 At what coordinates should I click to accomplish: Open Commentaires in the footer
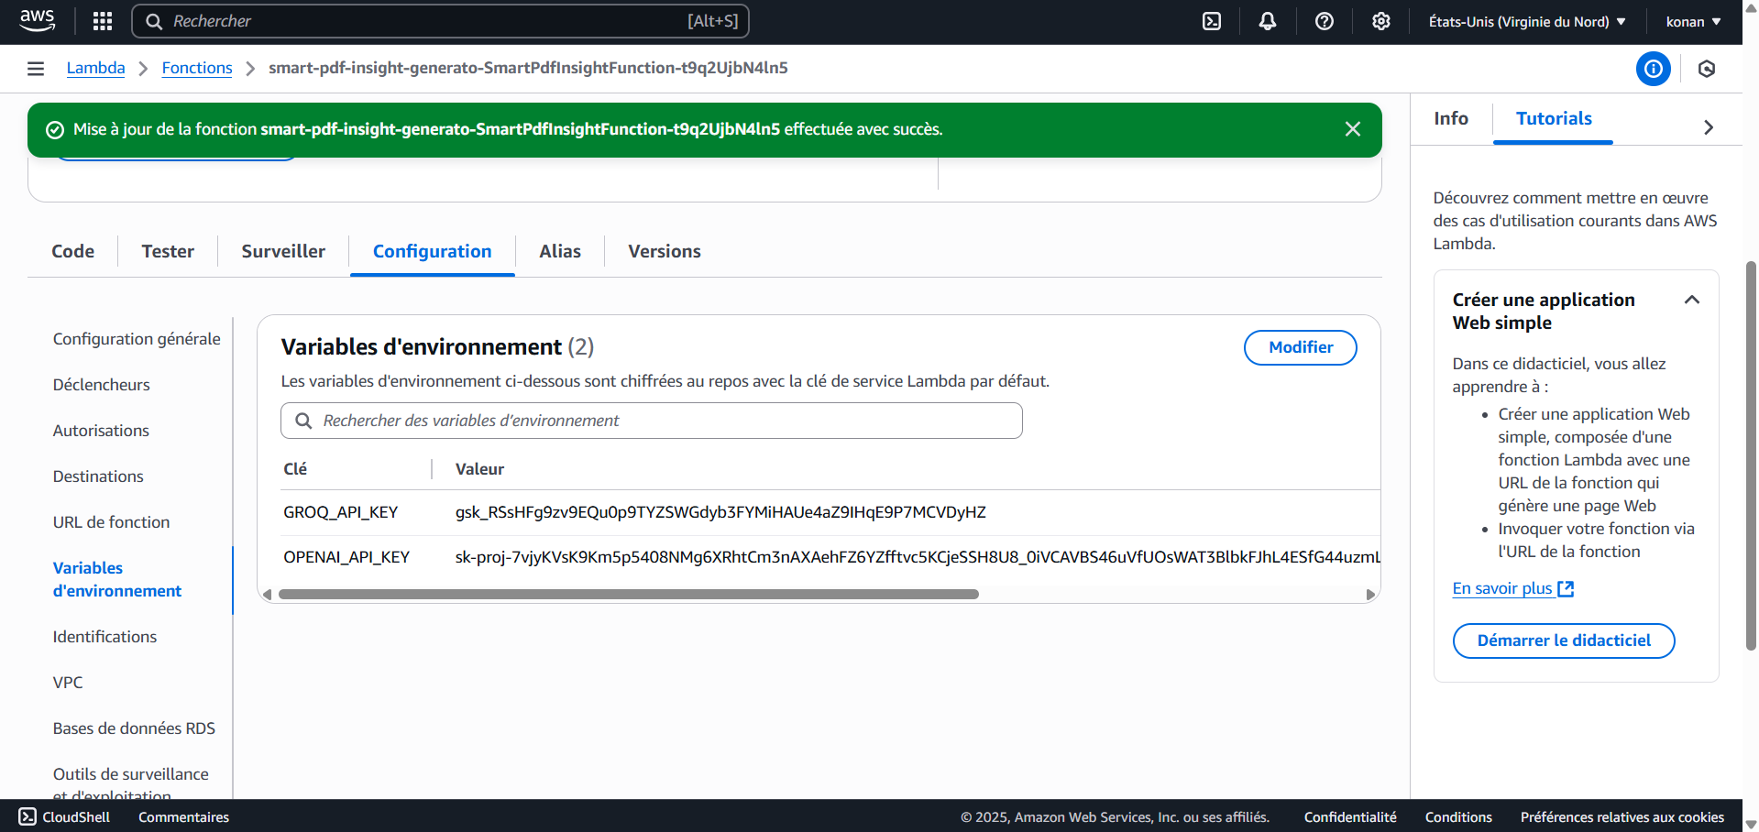[183, 816]
